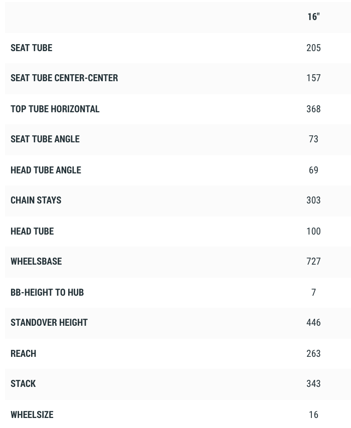Select the SEAT TUBE CENTER-CENTER label
The width and height of the screenshot is (351, 428).
tap(64, 78)
